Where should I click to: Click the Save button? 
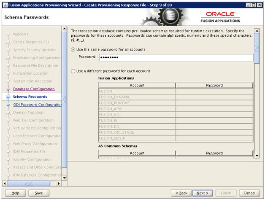pos(39,193)
